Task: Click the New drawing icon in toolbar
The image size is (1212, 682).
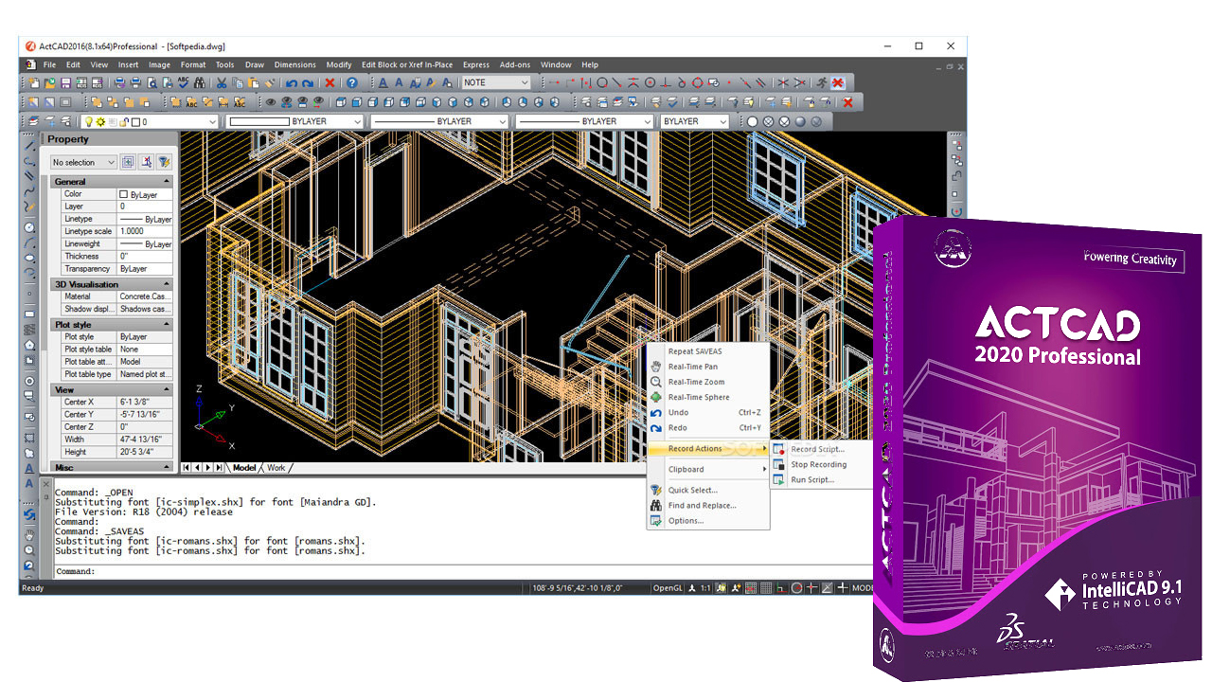Action: pos(34,82)
